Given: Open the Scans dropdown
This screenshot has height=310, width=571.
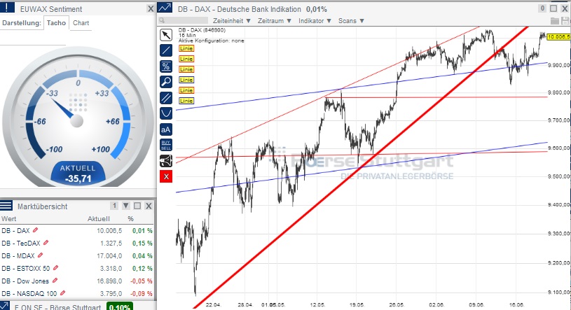Looking at the screenshot, I should [x=351, y=21].
